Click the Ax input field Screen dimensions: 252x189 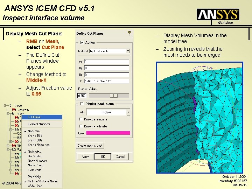point(106,62)
